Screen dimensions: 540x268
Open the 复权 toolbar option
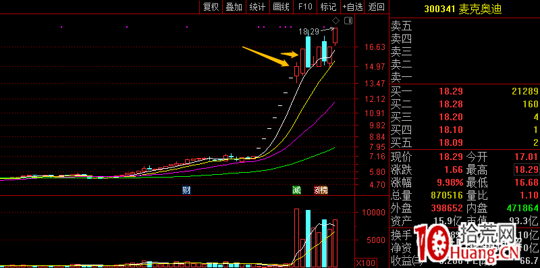[211, 7]
